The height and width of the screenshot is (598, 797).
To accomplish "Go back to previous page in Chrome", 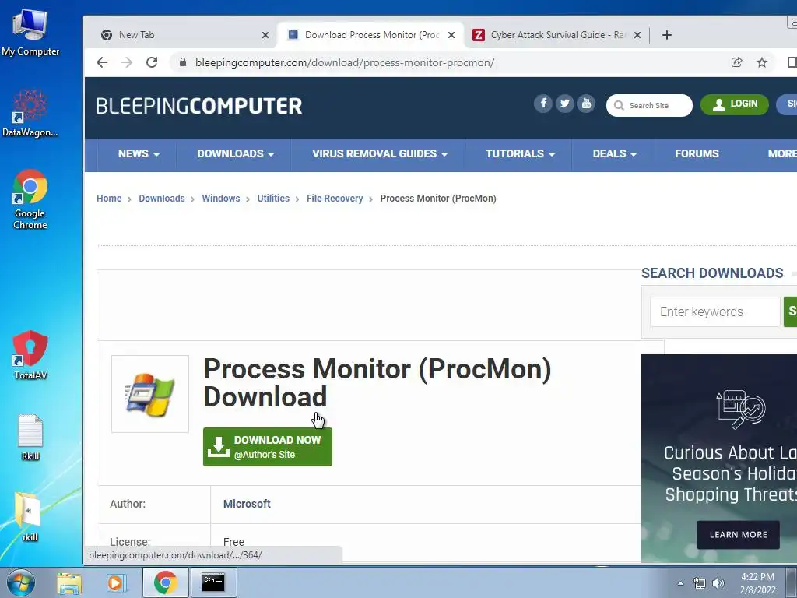I will tap(102, 62).
